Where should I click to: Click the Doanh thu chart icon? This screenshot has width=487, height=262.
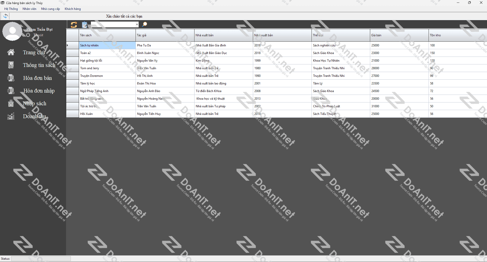click(x=11, y=116)
